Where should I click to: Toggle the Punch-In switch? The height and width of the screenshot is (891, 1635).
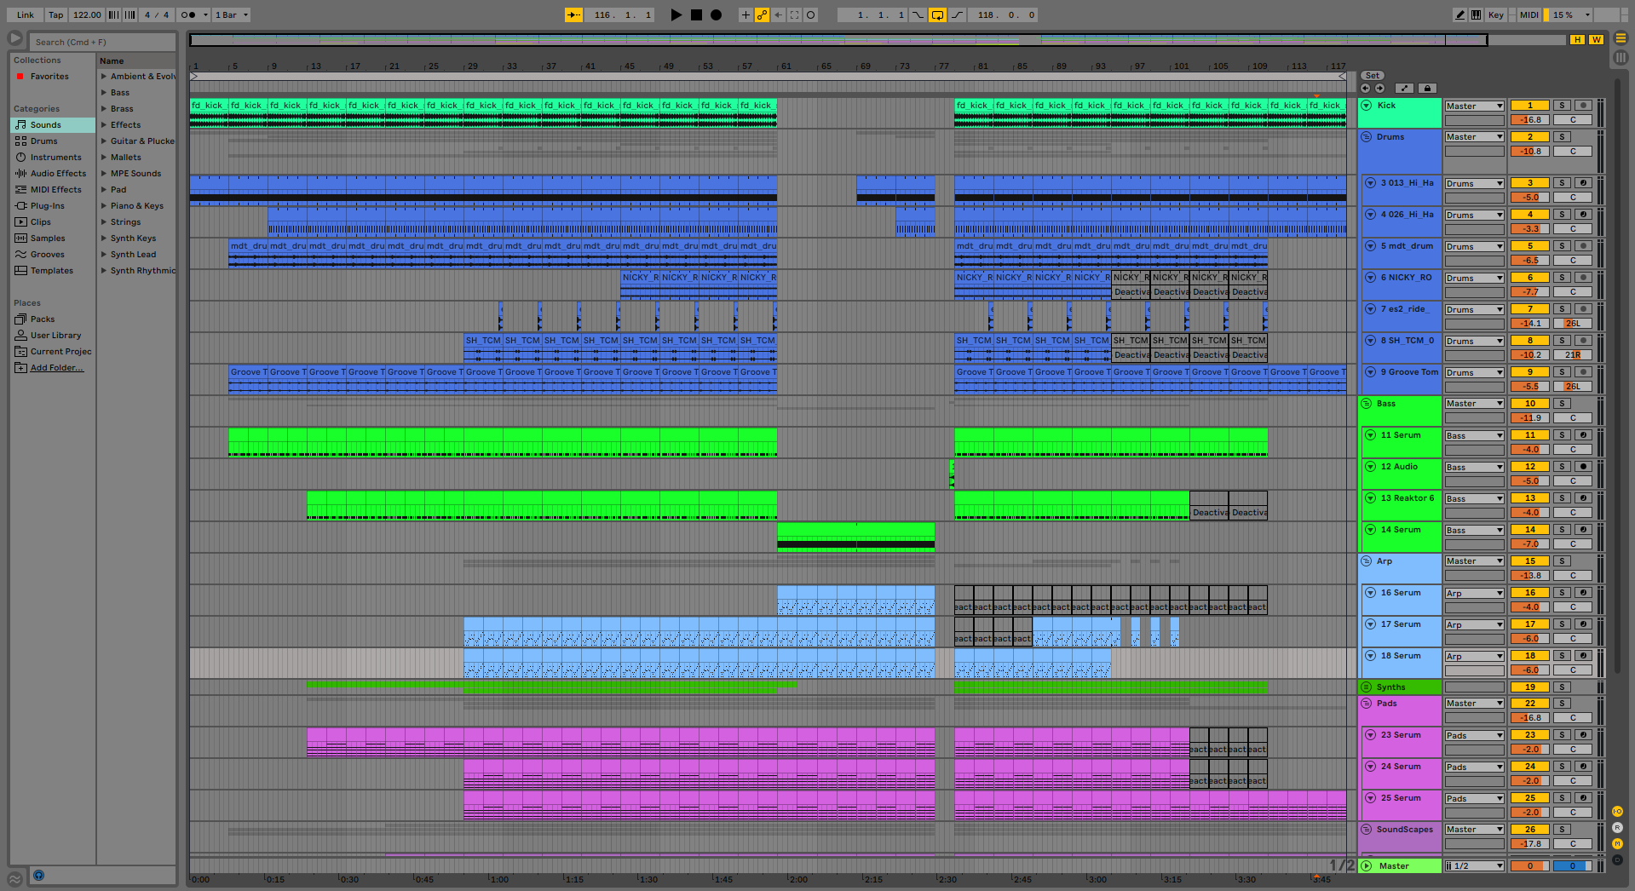(918, 14)
